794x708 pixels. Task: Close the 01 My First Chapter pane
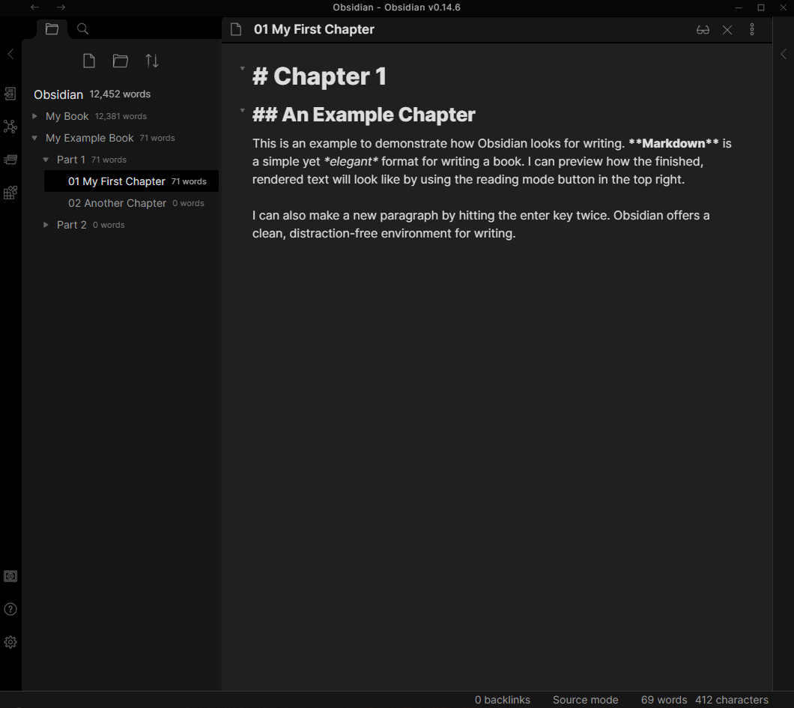(x=727, y=30)
